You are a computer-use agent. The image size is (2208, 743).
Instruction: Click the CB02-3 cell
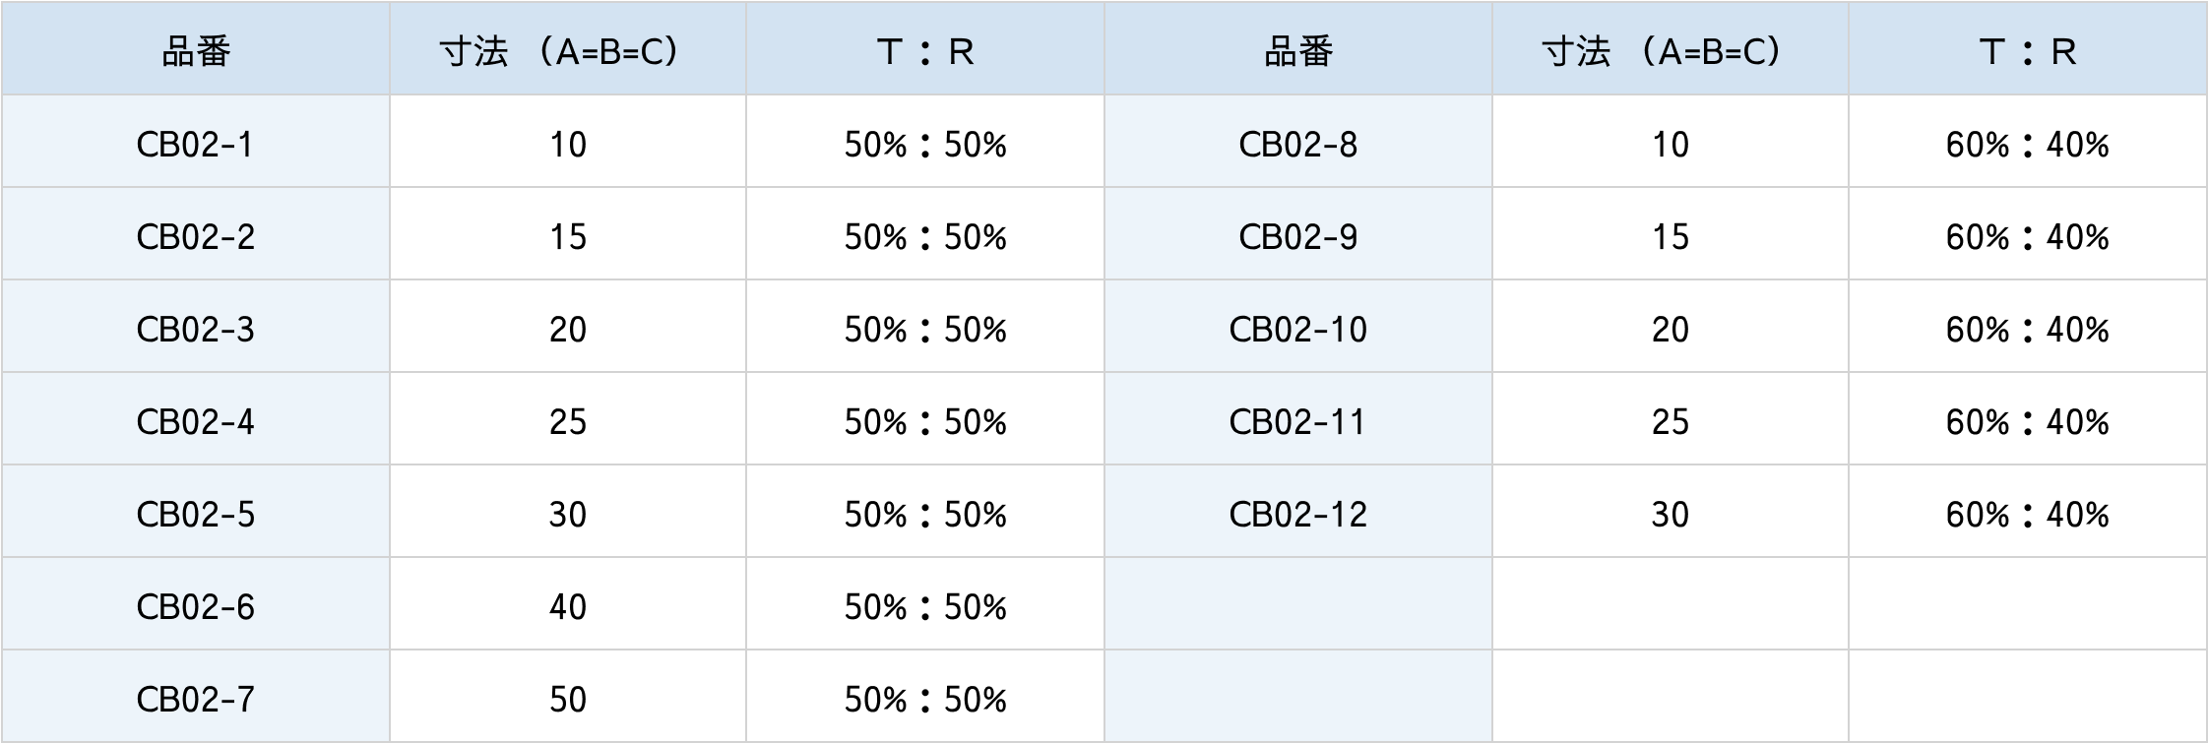click(195, 330)
